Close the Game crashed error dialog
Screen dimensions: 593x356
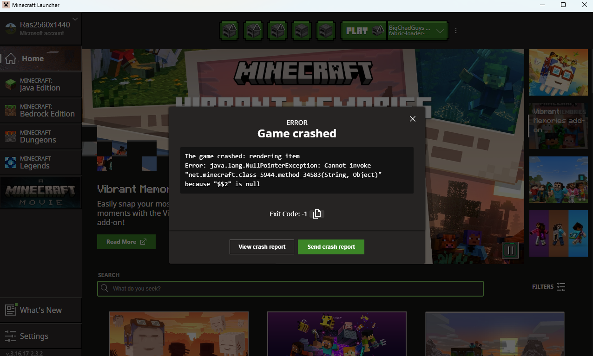pyautogui.click(x=412, y=119)
